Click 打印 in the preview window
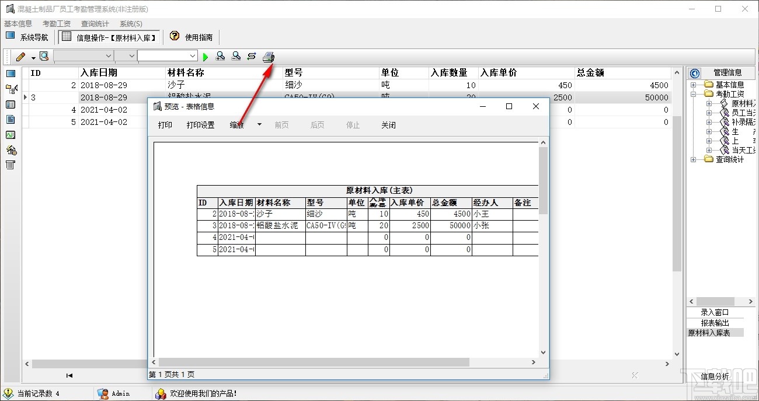This screenshot has width=759, height=401. [165, 125]
